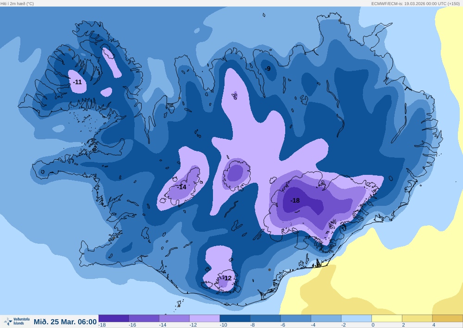Click the -12 tick label in legend
463x328 pixels.
[x=193, y=325]
